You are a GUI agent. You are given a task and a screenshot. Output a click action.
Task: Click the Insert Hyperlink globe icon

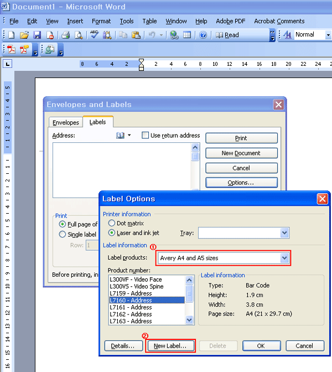(174, 35)
